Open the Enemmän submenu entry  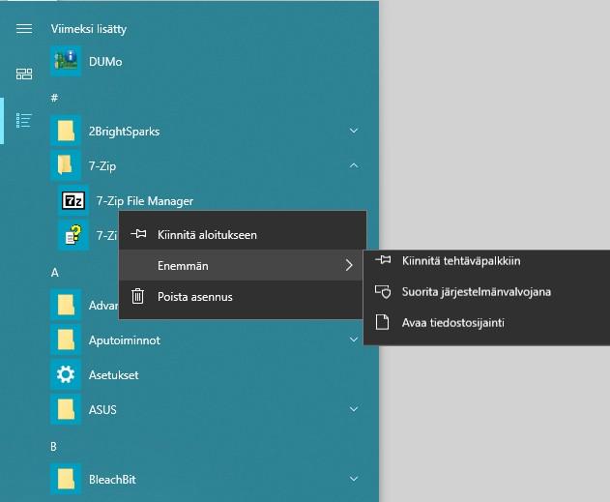241,265
